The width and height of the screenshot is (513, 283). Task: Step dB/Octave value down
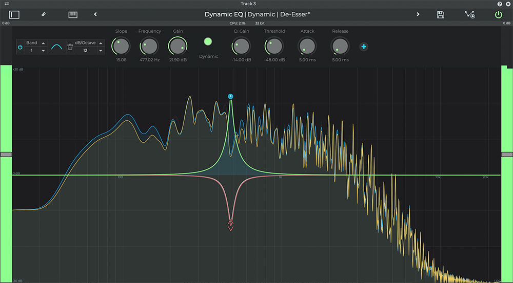pyautogui.click(x=101, y=51)
